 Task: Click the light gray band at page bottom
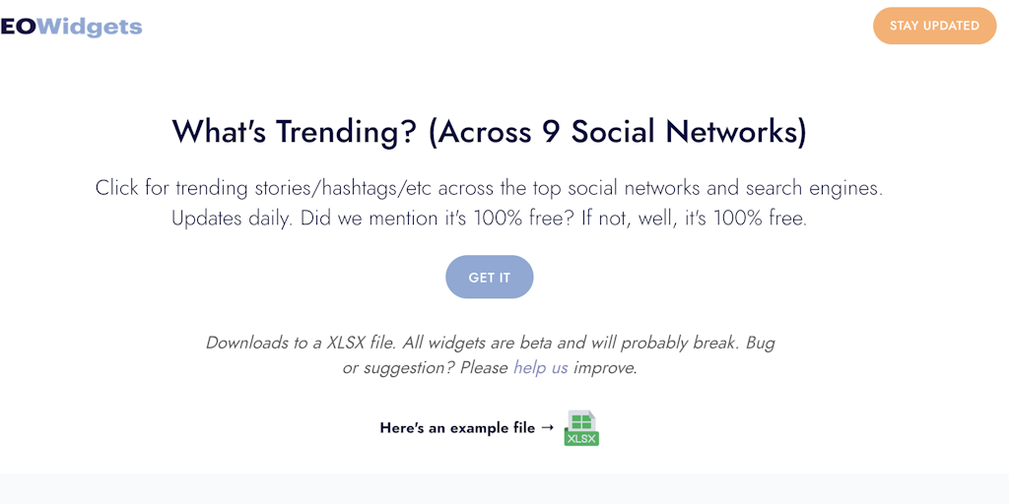tap(504, 489)
